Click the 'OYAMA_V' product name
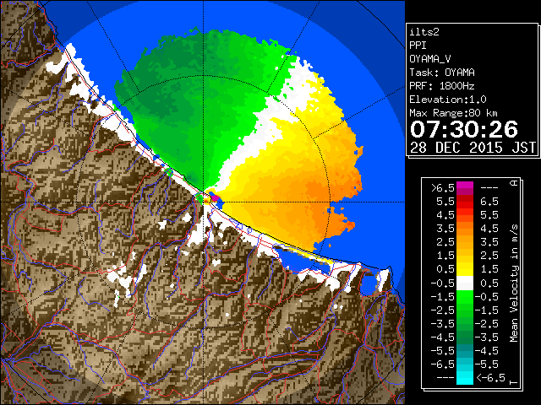The width and height of the screenshot is (541, 405). [x=430, y=59]
